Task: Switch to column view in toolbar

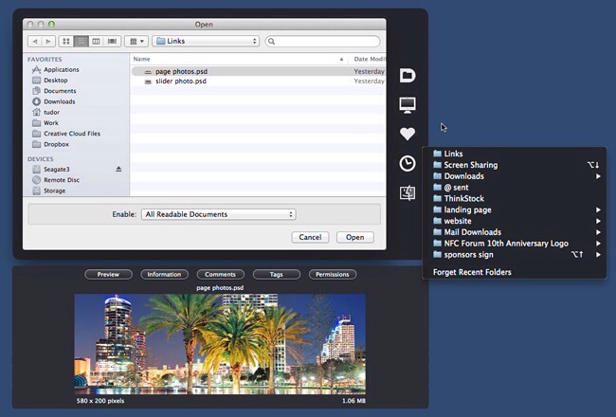Action: click(x=97, y=42)
